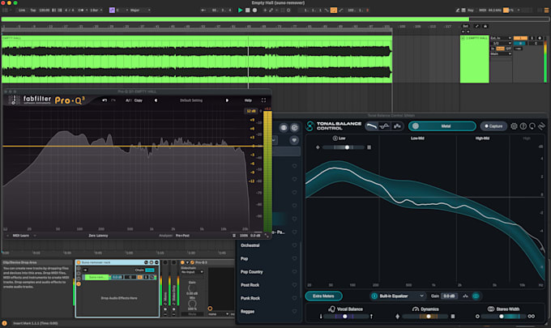Favorite the Reggae target heart icon
This screenshot has width=551, height=328.
click(294, 312)
